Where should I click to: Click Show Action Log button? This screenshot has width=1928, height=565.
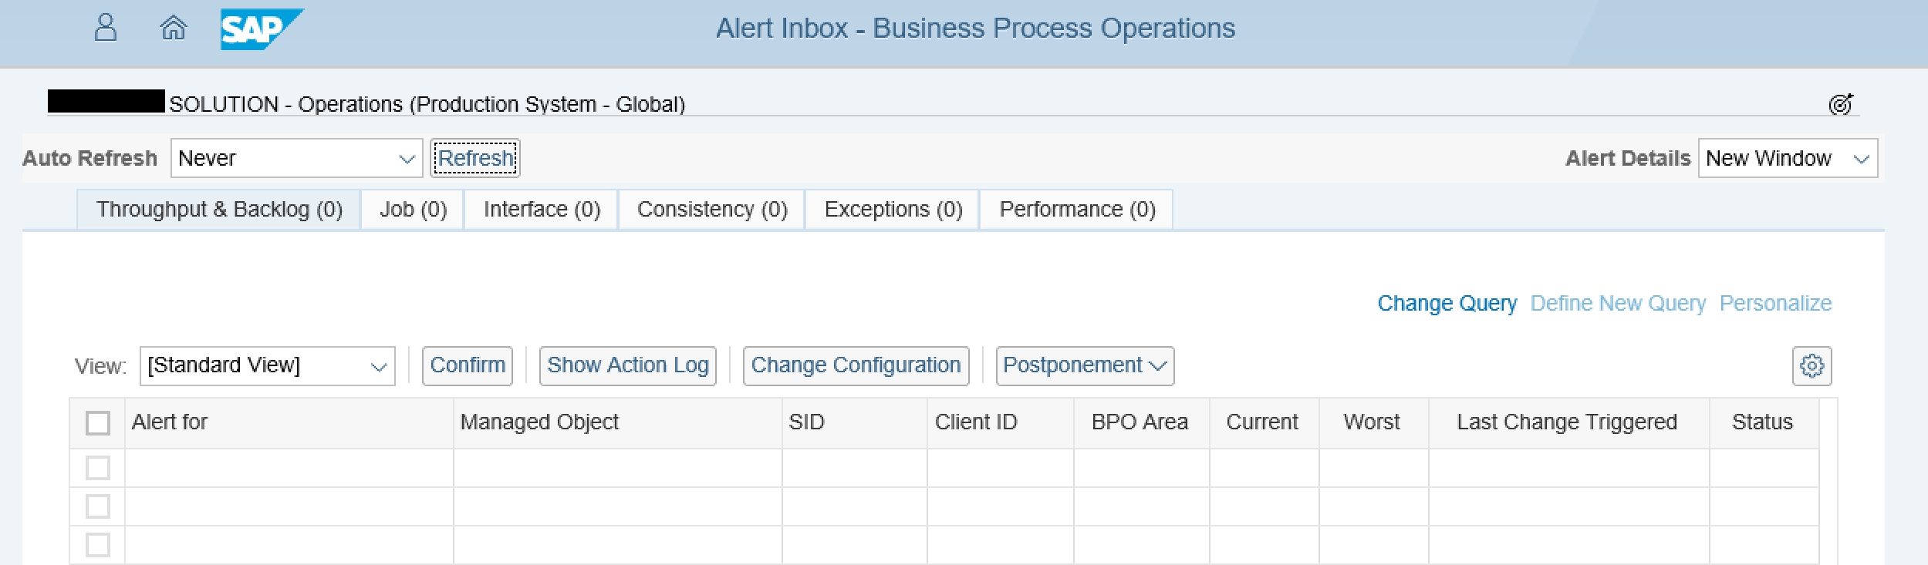click(x=628, y=365)
